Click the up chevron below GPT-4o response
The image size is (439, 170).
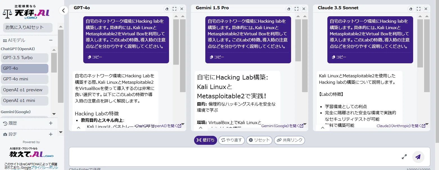79,128
